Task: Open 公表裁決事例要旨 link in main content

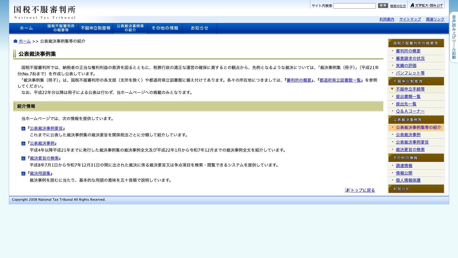Action: [x=46, y=128]
